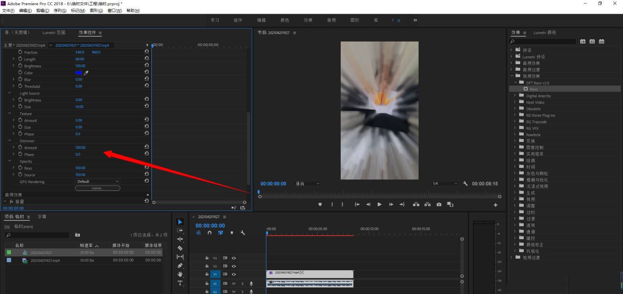Image resolution: width=623 pixels, height=294 pixels.
Task: Open the 窗口(W) menu
Action: tap(114, 10)
